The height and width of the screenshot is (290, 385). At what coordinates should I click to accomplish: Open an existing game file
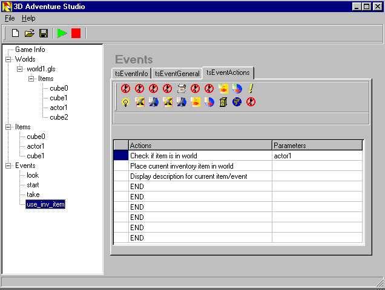[29, 33]
